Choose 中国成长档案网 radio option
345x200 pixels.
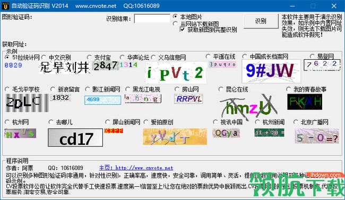click(x=245, y=57)
